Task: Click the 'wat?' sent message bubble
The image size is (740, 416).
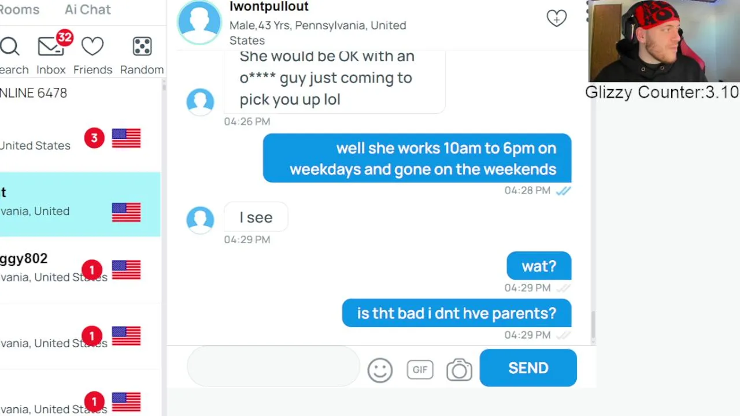Action: (x=539, y=266)
